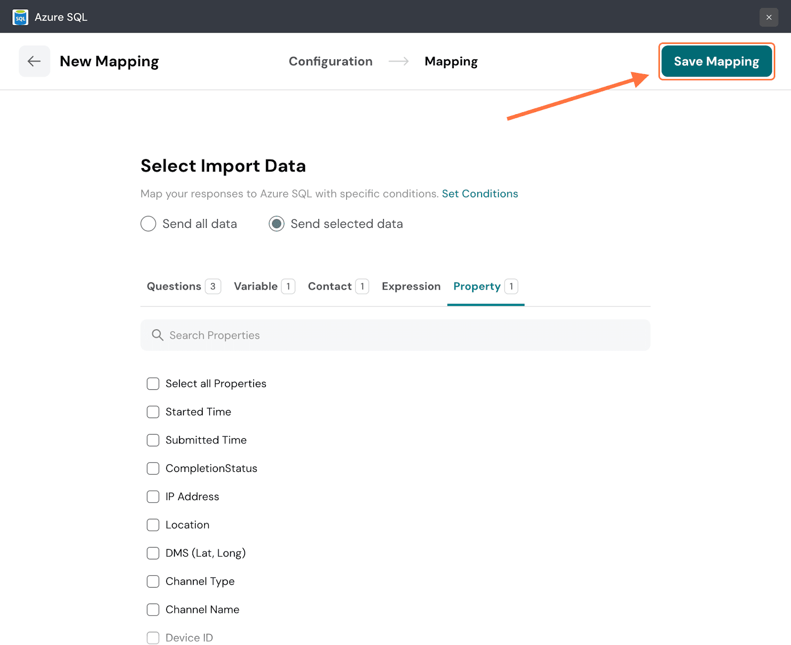
Task: Choose Send selected data radio button
Action: [276, 224]
